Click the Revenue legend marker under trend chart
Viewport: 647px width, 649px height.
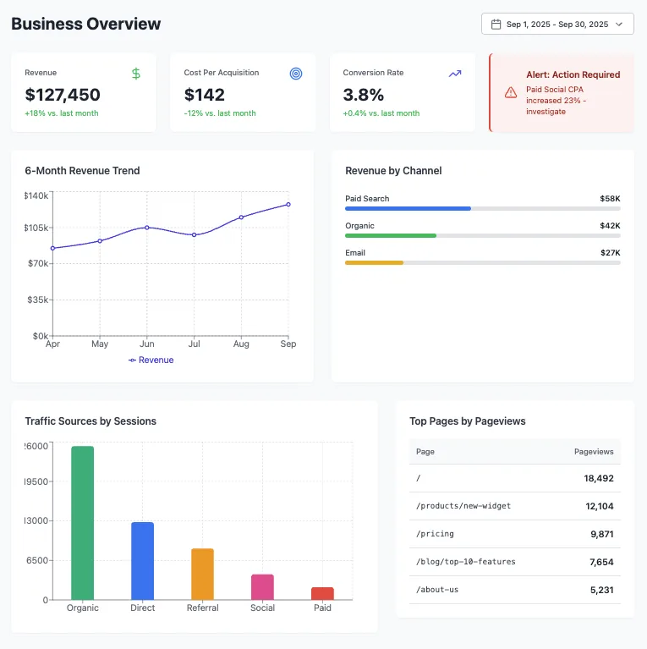click(133, 360)
